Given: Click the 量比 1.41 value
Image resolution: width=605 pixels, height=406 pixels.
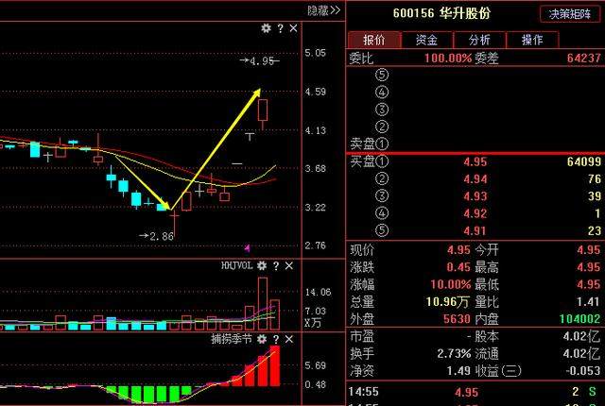Looking at the screenshot, I should point(589,301).
